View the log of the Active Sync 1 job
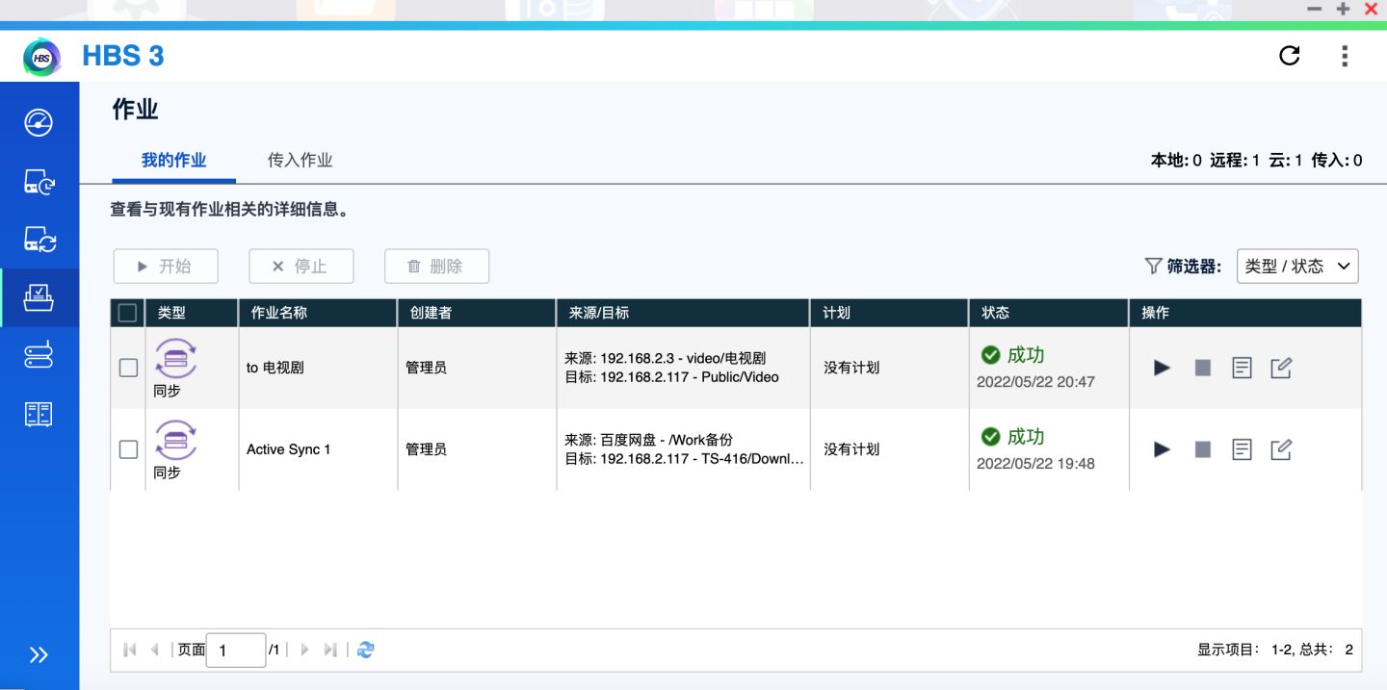Image resolution: width=1387 pixels, height=690 pixels. (1242, 448)
